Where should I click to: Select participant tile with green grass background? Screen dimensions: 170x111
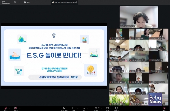click(119, 100)
